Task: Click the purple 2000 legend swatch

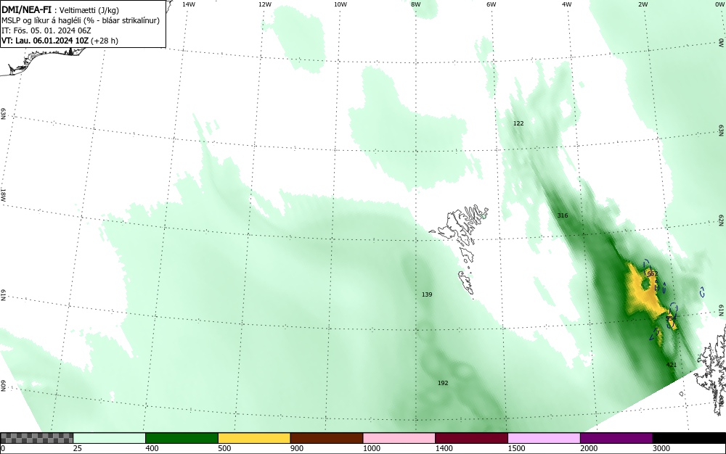Action: (616, 438)
